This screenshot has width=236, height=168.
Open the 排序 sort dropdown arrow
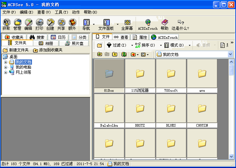pos(161,45)
